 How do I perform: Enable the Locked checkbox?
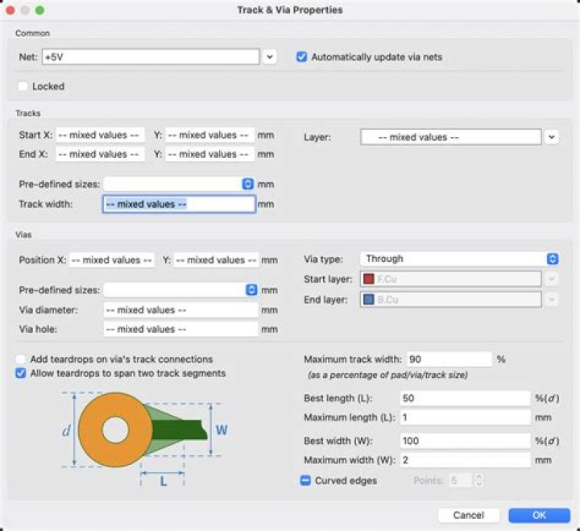point(23,86)
